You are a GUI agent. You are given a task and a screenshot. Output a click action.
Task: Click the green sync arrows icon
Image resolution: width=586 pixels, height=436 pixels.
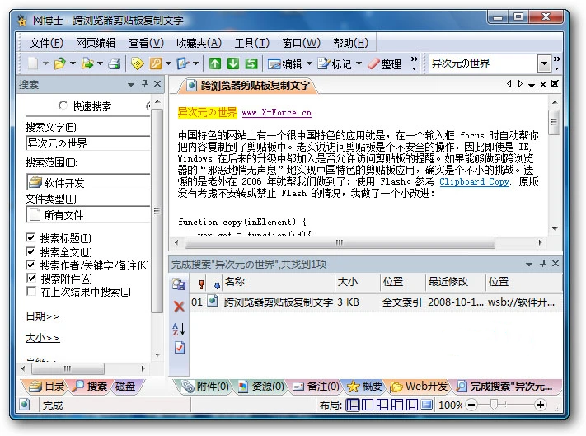tap(251, 63)
